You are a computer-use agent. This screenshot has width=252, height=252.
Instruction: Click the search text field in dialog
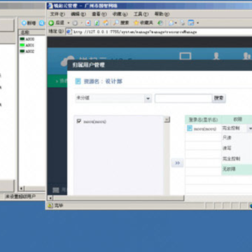point(183,98)
